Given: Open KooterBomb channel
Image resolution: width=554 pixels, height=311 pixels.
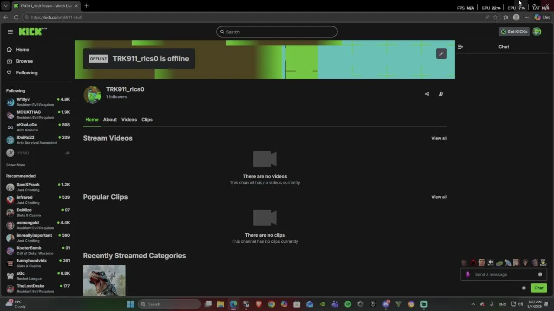Looking at the screenshot, I should [x=38, y=251].
